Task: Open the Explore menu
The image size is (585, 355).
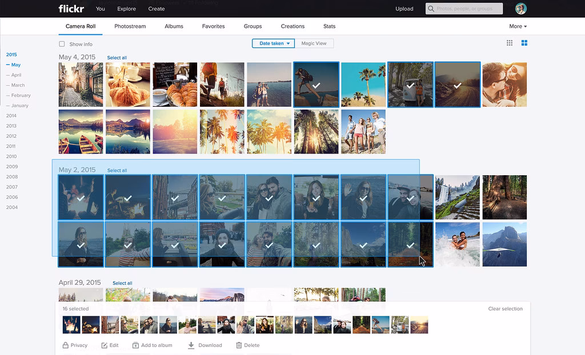Action: 126,9
